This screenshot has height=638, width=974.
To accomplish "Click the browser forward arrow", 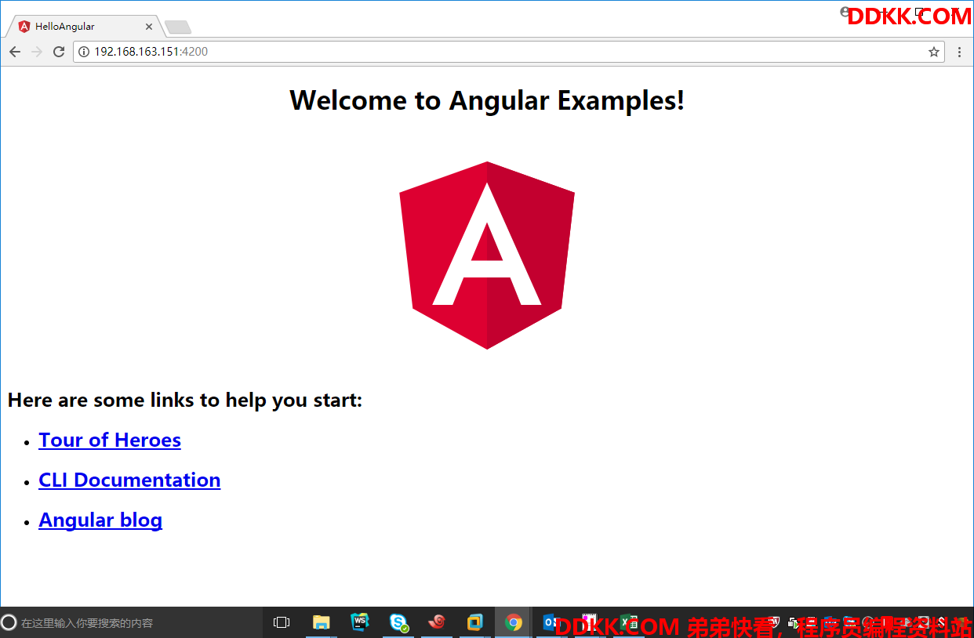I will 36,52.
